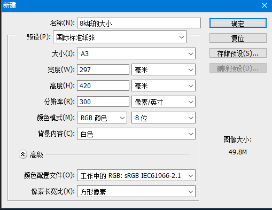Open the bit depth dropdown 8 位
272x210 pixels.
[164, 118]
